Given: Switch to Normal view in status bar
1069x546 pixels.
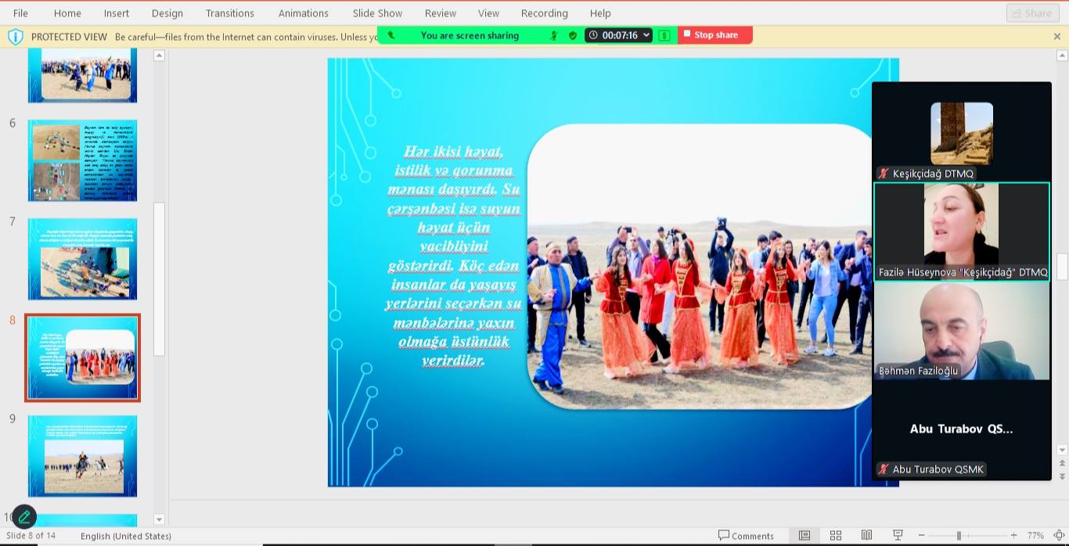Looking at the screenshot, I should 804,536.
